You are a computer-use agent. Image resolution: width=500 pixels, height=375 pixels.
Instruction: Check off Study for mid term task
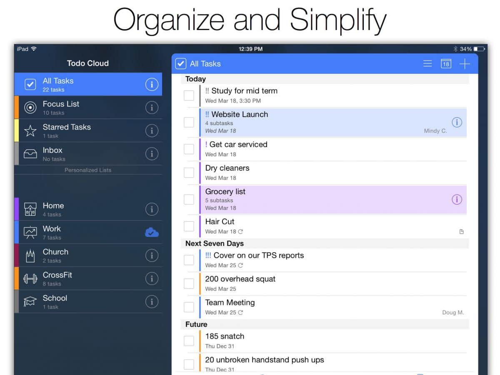(x=189, y=95)
